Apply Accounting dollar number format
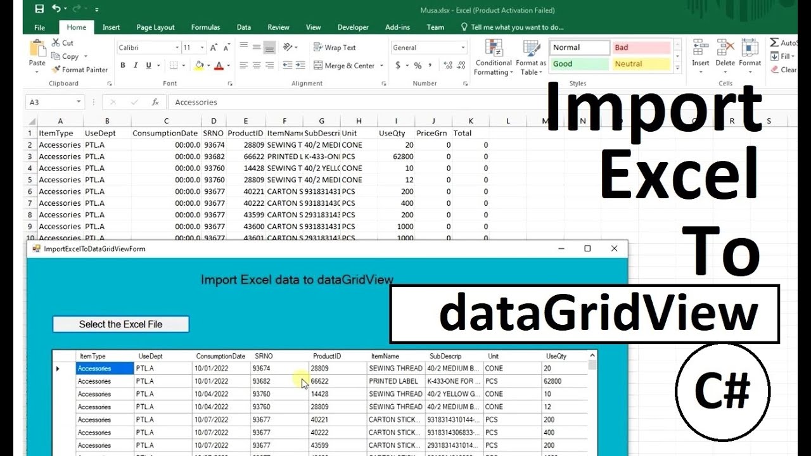 point(398,65)
